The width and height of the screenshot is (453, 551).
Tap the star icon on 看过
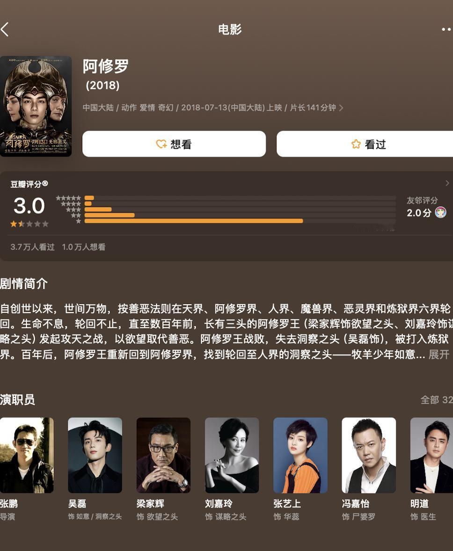click(356, 144)
